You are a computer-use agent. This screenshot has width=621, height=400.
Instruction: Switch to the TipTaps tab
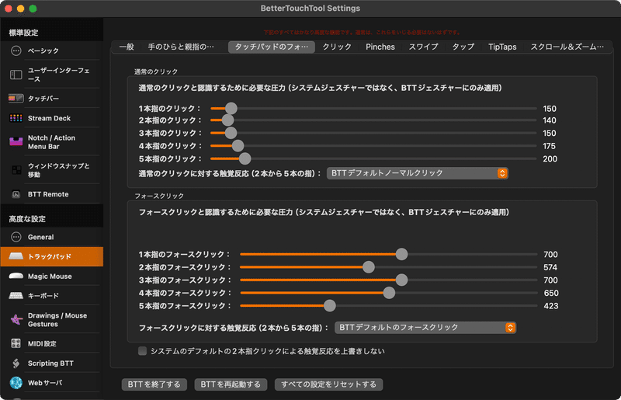point(502,47)
